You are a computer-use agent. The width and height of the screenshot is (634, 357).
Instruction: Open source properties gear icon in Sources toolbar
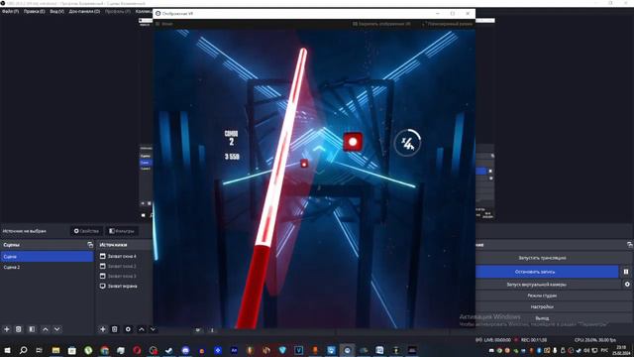click(x=128, y=329)
